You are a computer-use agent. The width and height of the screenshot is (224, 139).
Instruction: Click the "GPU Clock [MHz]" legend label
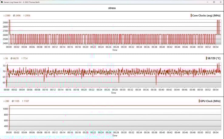coord(210,101)
